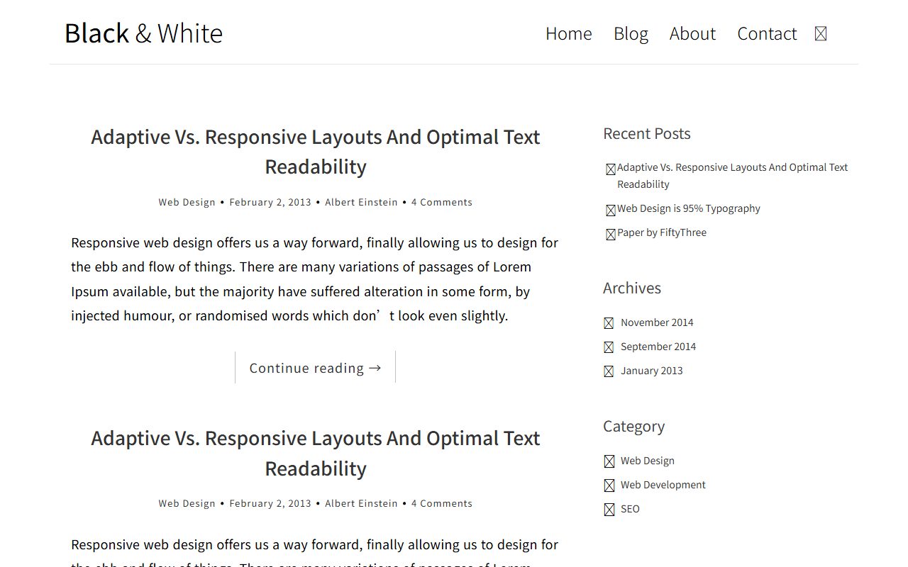Open recent post Paper by FiftyThree
This screenshot has width=908, height=567.
pos(662,232)
